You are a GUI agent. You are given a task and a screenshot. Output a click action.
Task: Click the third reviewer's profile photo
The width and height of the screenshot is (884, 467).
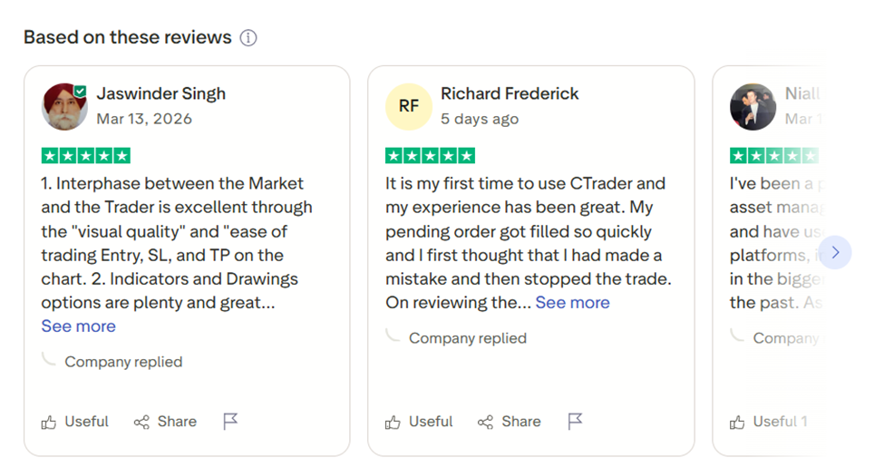753,106
